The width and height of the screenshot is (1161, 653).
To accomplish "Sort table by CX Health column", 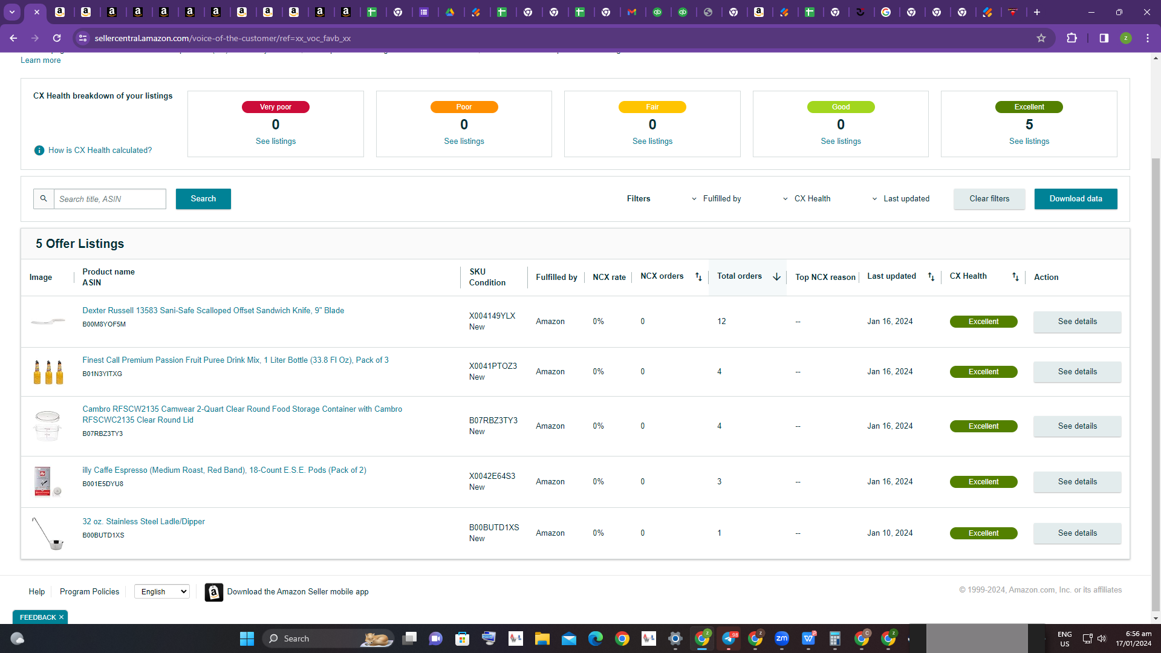I will tap(1015, 277).
